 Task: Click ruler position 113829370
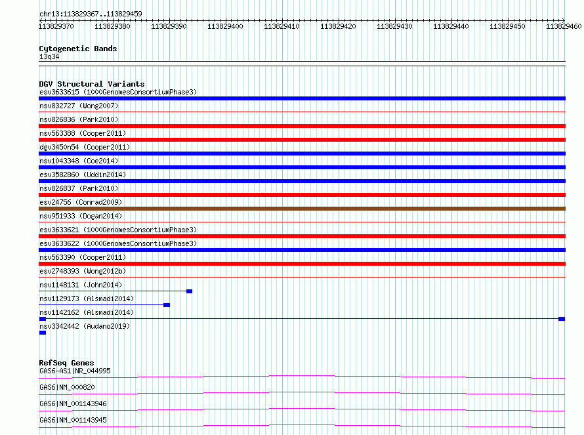click(x=56, y=26)
